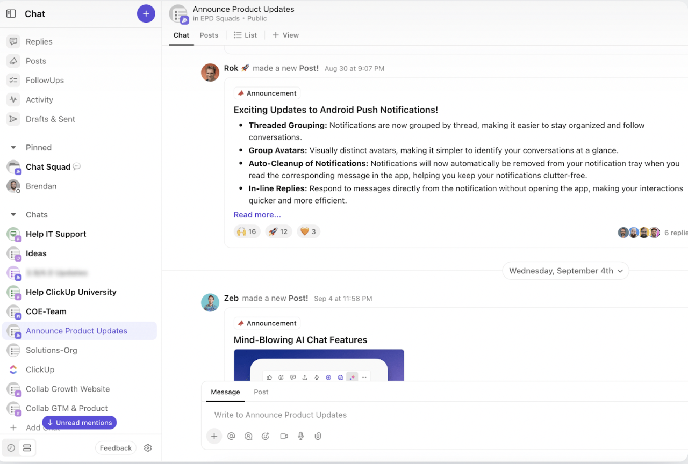Click the "Aug 30 at 9:07 PM" timestamp
The width and height of the screenshot is (688, 464).
pyautogui.click(x=354, y=69)
